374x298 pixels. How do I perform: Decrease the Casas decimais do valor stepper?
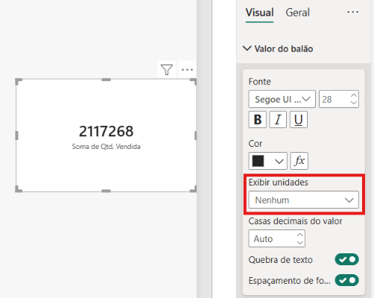[x=300, y=242]
